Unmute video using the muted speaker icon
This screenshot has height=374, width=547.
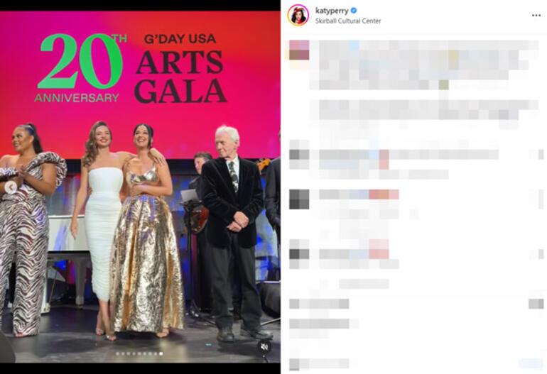(264, 347)
